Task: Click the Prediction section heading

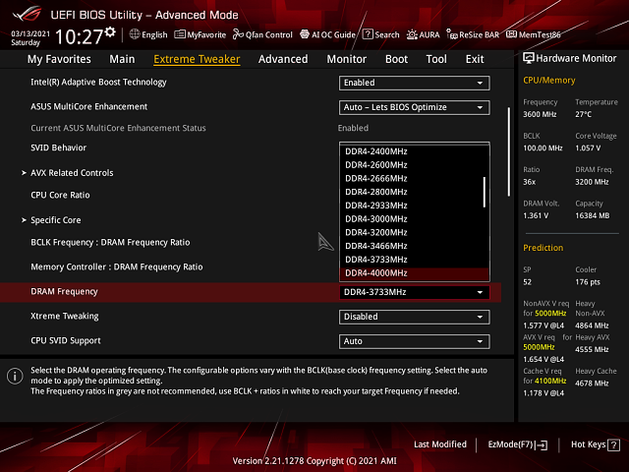Action: (543, 248)
